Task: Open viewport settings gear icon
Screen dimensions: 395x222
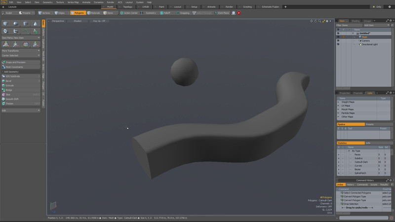Action: [327, 21]
